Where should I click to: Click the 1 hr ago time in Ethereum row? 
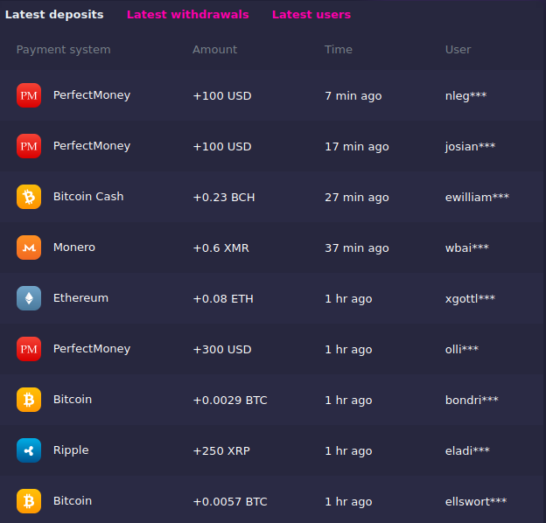click(x=348, y=299)
